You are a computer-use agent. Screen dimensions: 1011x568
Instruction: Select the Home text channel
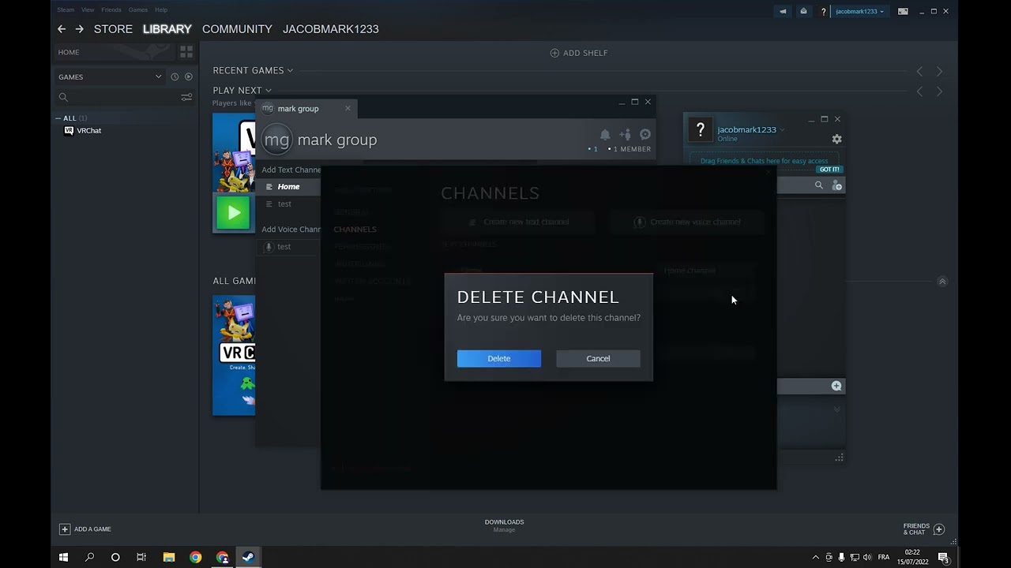[x=288, y=186]
